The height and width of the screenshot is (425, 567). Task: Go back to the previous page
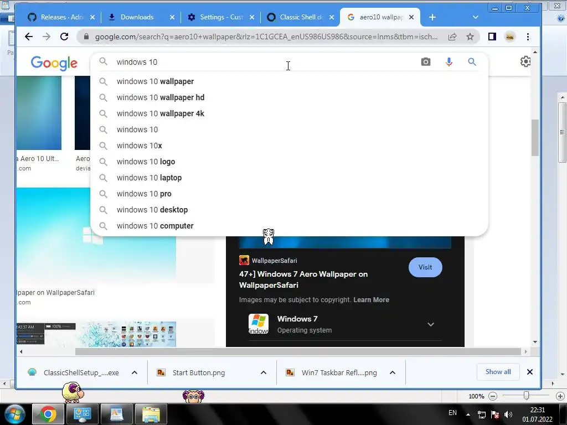[x=29, y=37]
